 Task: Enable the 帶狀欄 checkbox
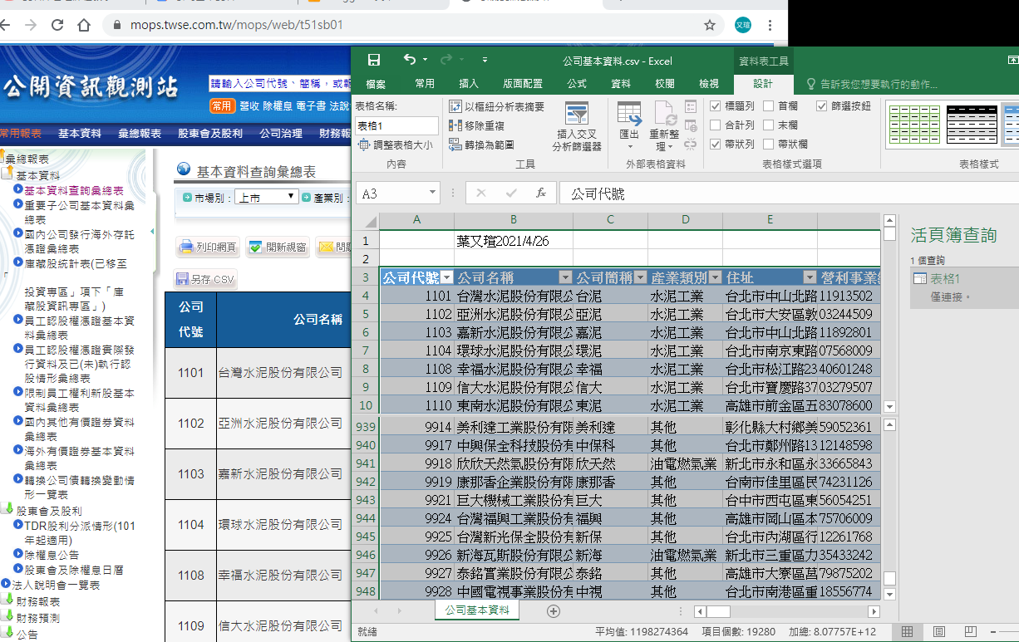(768, 145)
